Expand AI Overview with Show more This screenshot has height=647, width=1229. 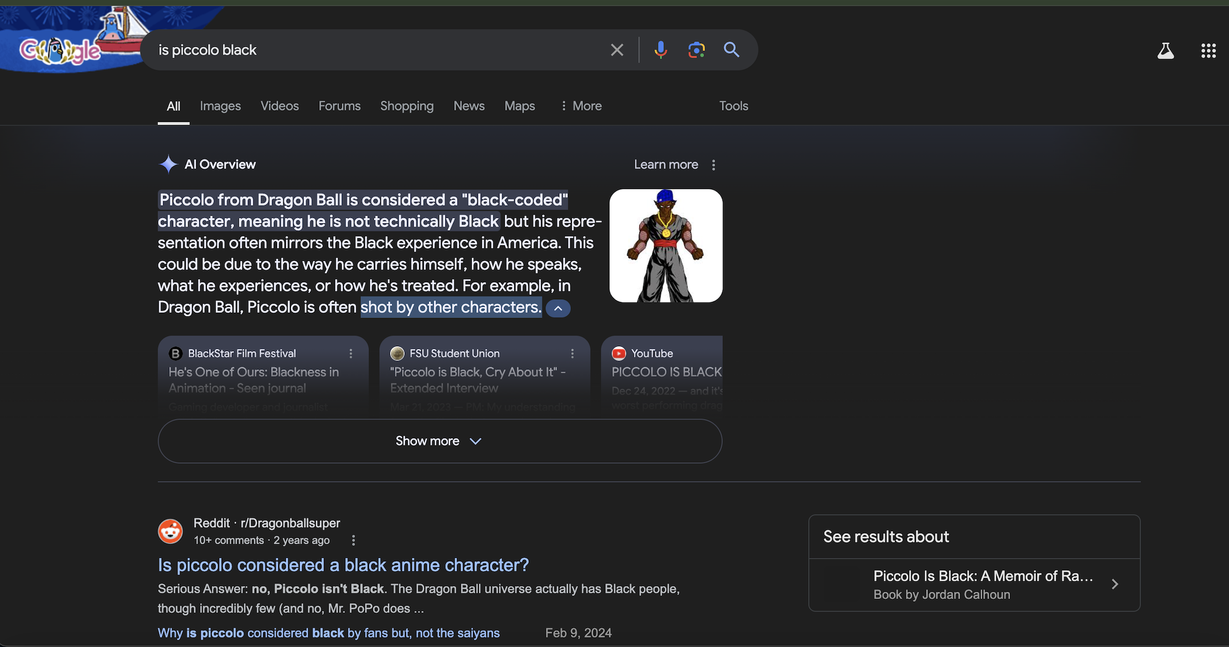click(x=440, y=441)
